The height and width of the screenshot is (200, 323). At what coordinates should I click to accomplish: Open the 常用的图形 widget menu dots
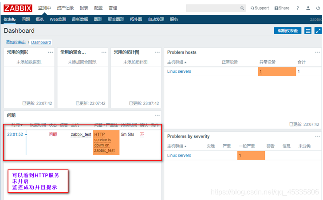point(51,52)
